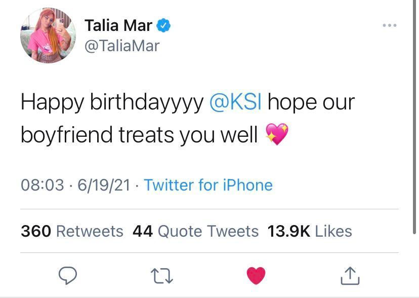View the 13.9K Likes list
The height and width of the screenshot is (298, 419).
(310, 231)
